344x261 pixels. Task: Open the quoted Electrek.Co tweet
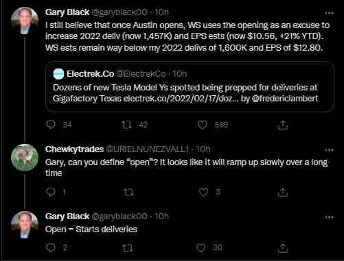click(x=190, y=86)
